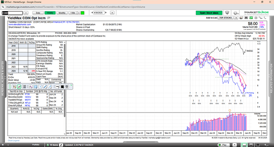Open PTIR symbol in Top RS list
The image size is (274, 147).
[27, 94]
